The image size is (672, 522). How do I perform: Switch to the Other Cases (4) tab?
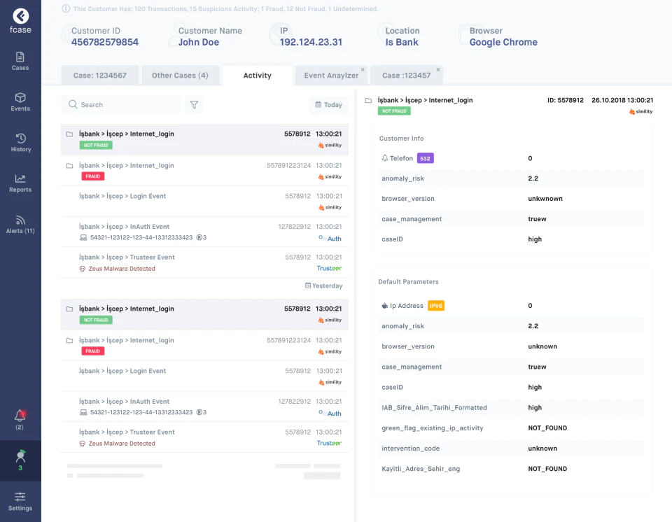point(180,76)
